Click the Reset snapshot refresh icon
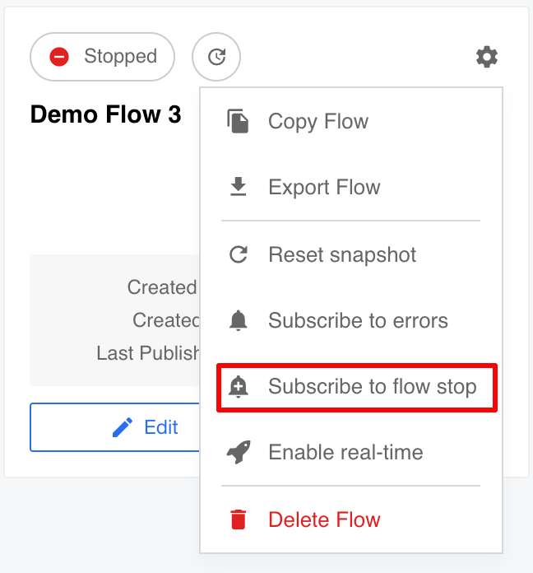This screenshot has width=533, height=573. point(239,254)
